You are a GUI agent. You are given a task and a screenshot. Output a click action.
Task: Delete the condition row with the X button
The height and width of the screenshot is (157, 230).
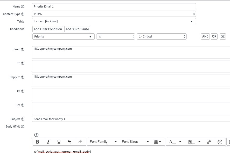coord(222,36)
